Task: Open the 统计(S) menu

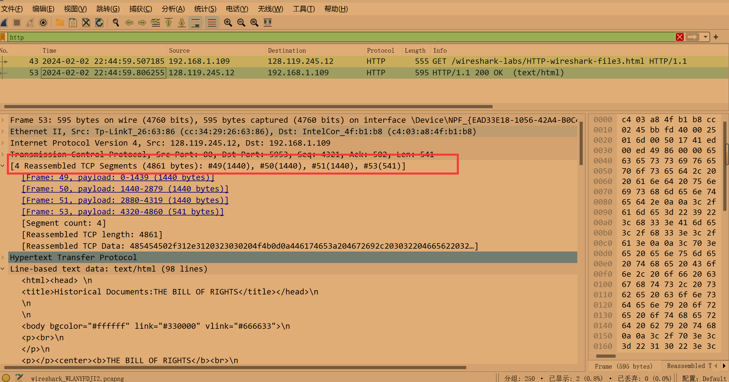Action: (x=205, y=9)
